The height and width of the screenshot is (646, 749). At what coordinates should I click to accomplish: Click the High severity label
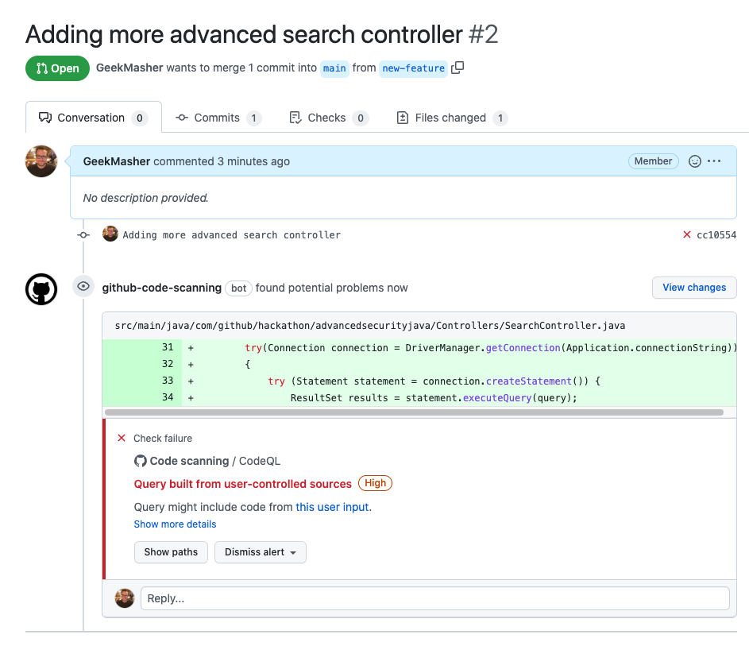pos(375,483)
